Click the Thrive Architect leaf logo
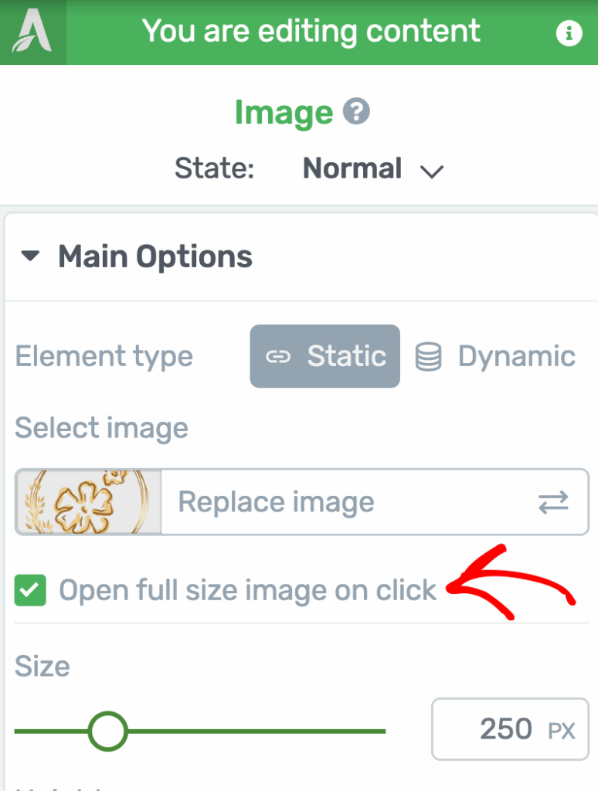This screenshot has width=598, height=791. coord(32,32)
